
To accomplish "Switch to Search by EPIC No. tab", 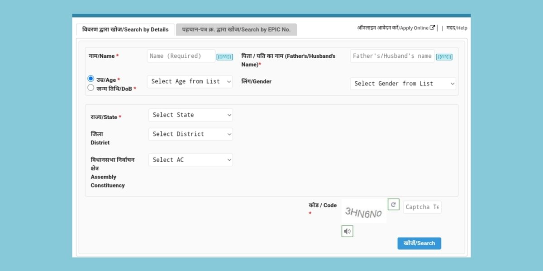I will coord(236,29).
